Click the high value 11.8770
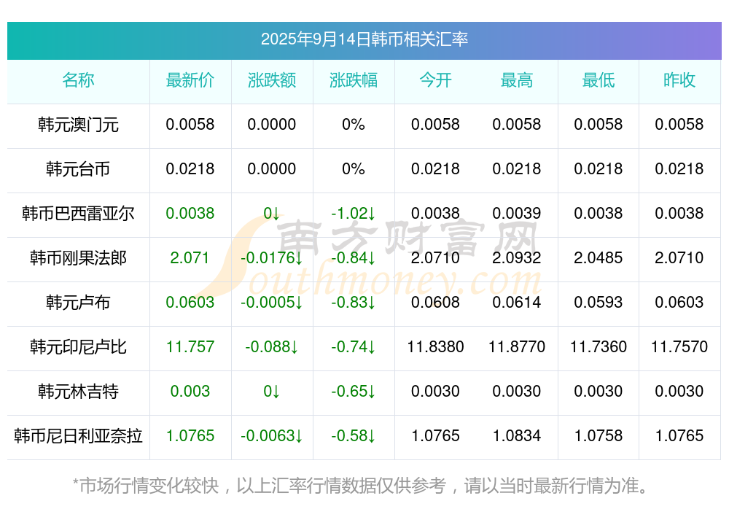Viewport: 729px width, 509px height. coord(517,347)
